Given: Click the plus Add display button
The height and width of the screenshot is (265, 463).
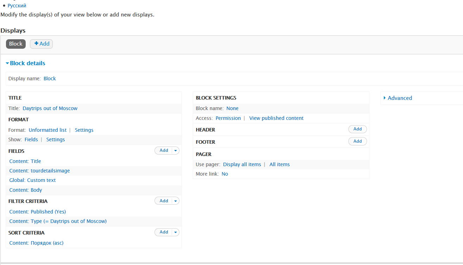Looking at the screenshot, I should pyautogui.click(x=42, y=44).
